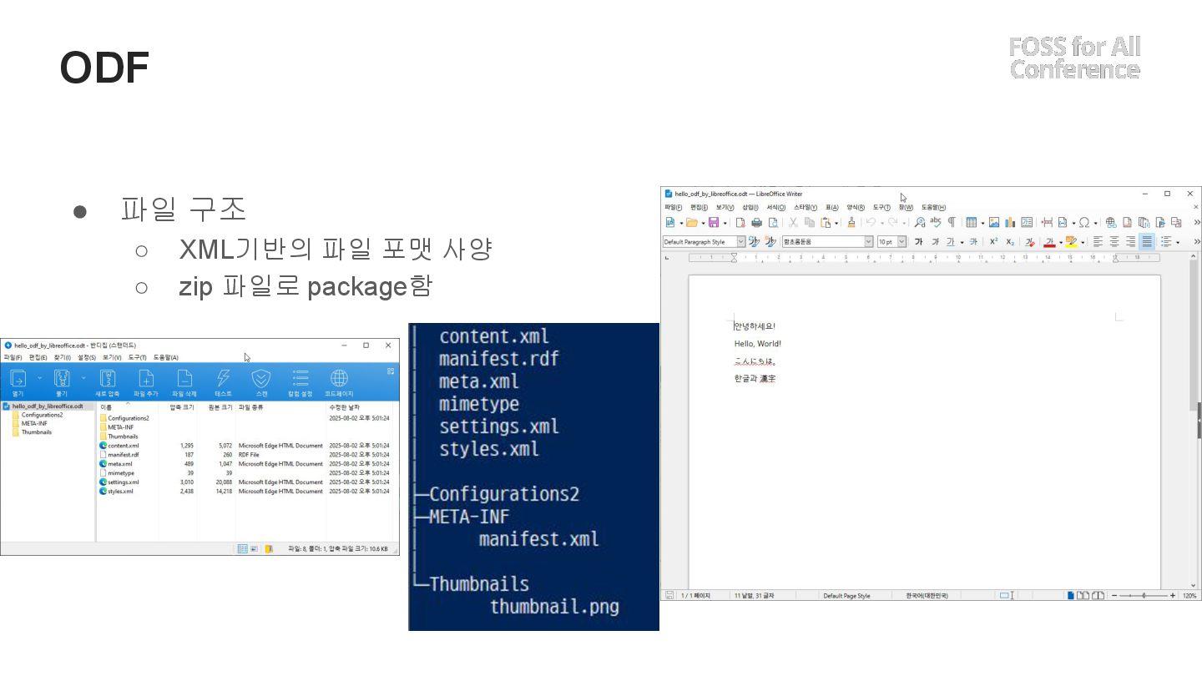Toggle Writer Align Left
The width and height of the screenshot is (1202, 676).
(1098, 242)
